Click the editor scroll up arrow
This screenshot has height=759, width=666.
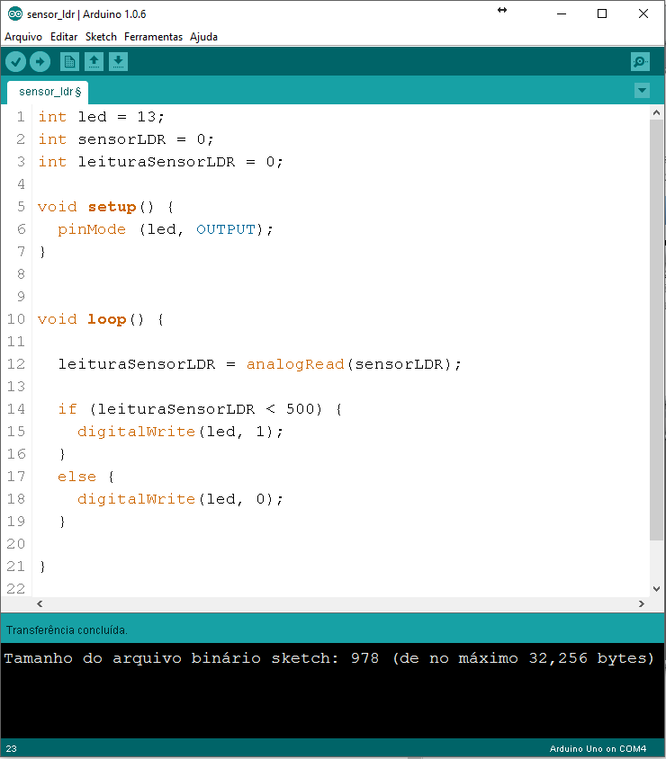click(x=656, y=112)
